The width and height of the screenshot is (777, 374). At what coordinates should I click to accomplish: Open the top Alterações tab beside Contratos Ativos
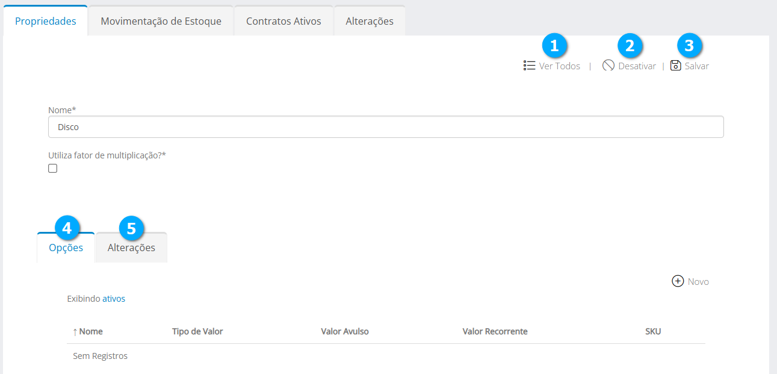[370, 21]
